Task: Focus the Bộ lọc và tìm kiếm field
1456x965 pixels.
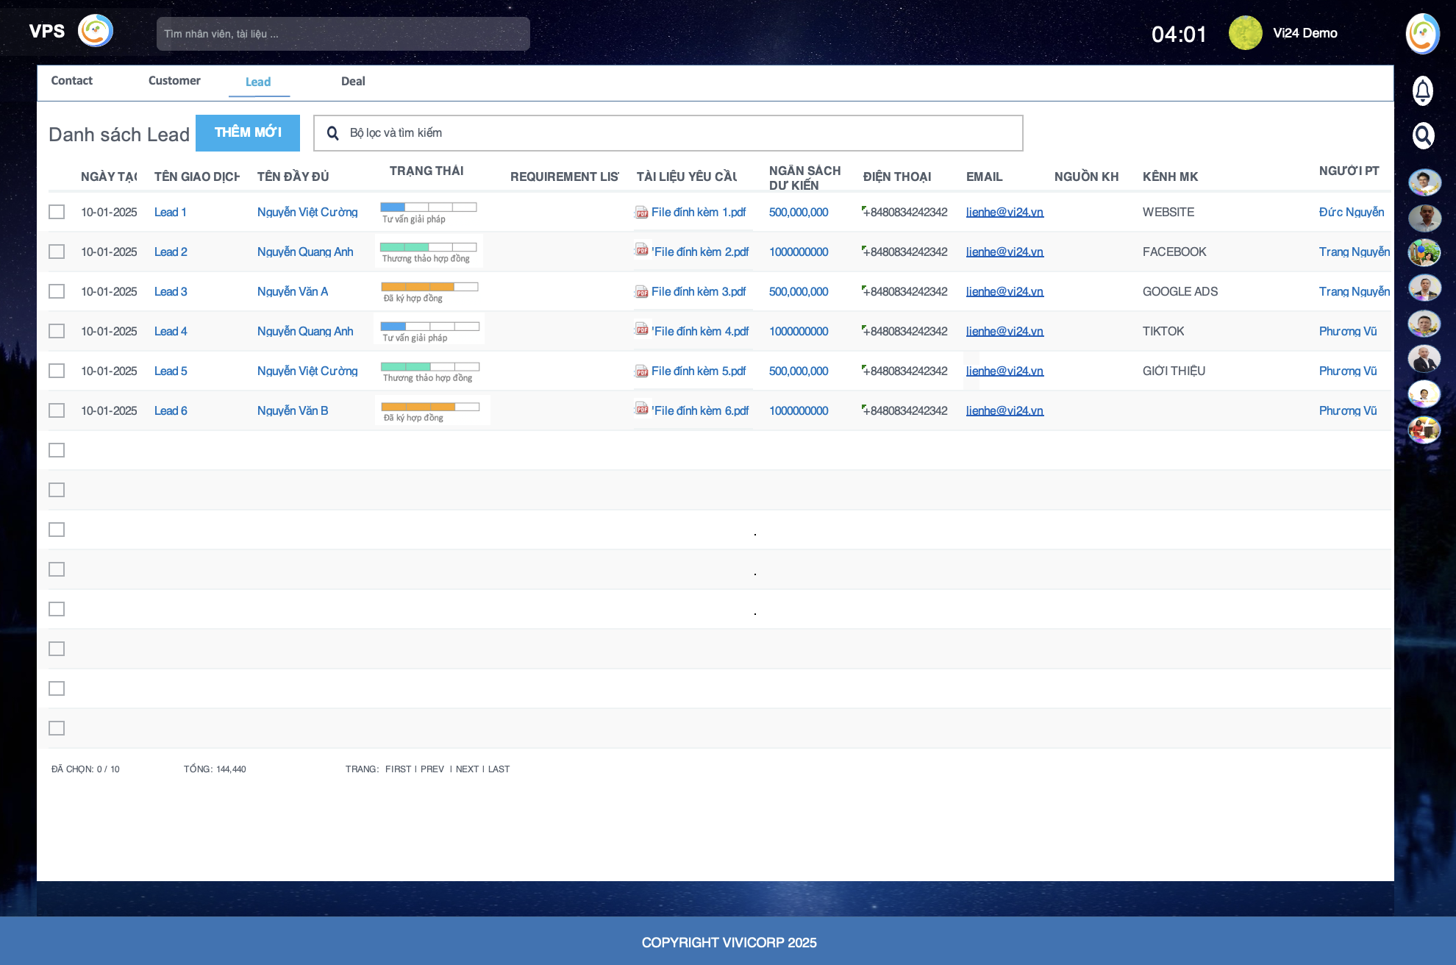Action: pyautogui.click(x=668, y=133)
